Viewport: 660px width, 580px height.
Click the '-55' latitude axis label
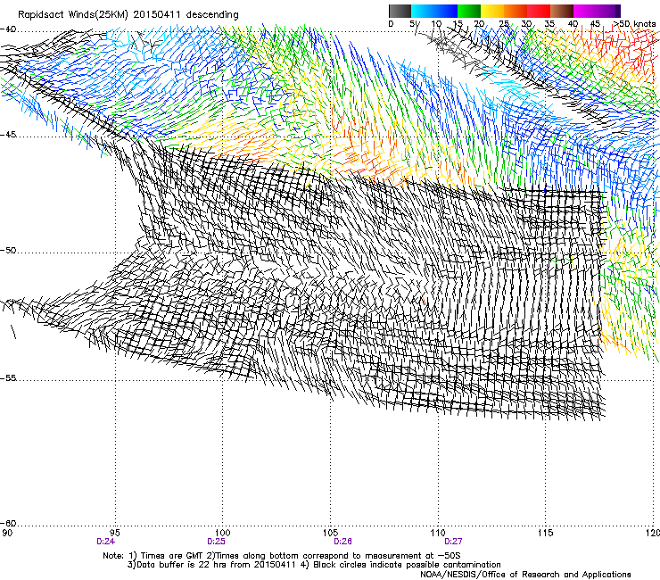(x=8, y=378)
